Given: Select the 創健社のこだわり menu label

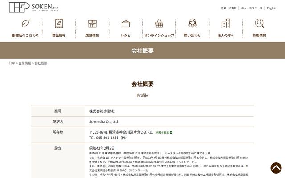Looking at the screenshot, I should pos(25,36).
